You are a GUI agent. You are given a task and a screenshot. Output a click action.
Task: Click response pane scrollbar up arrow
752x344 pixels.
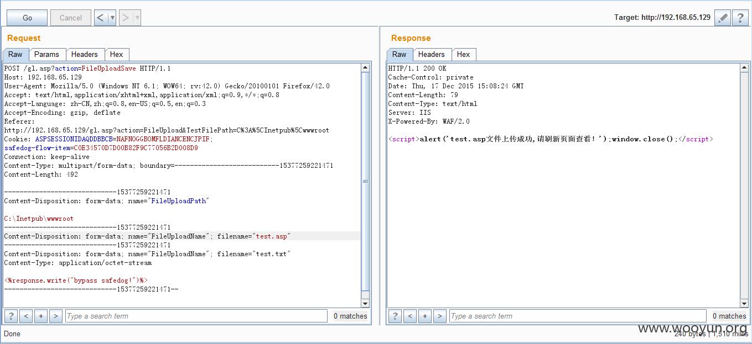[744, 67]
